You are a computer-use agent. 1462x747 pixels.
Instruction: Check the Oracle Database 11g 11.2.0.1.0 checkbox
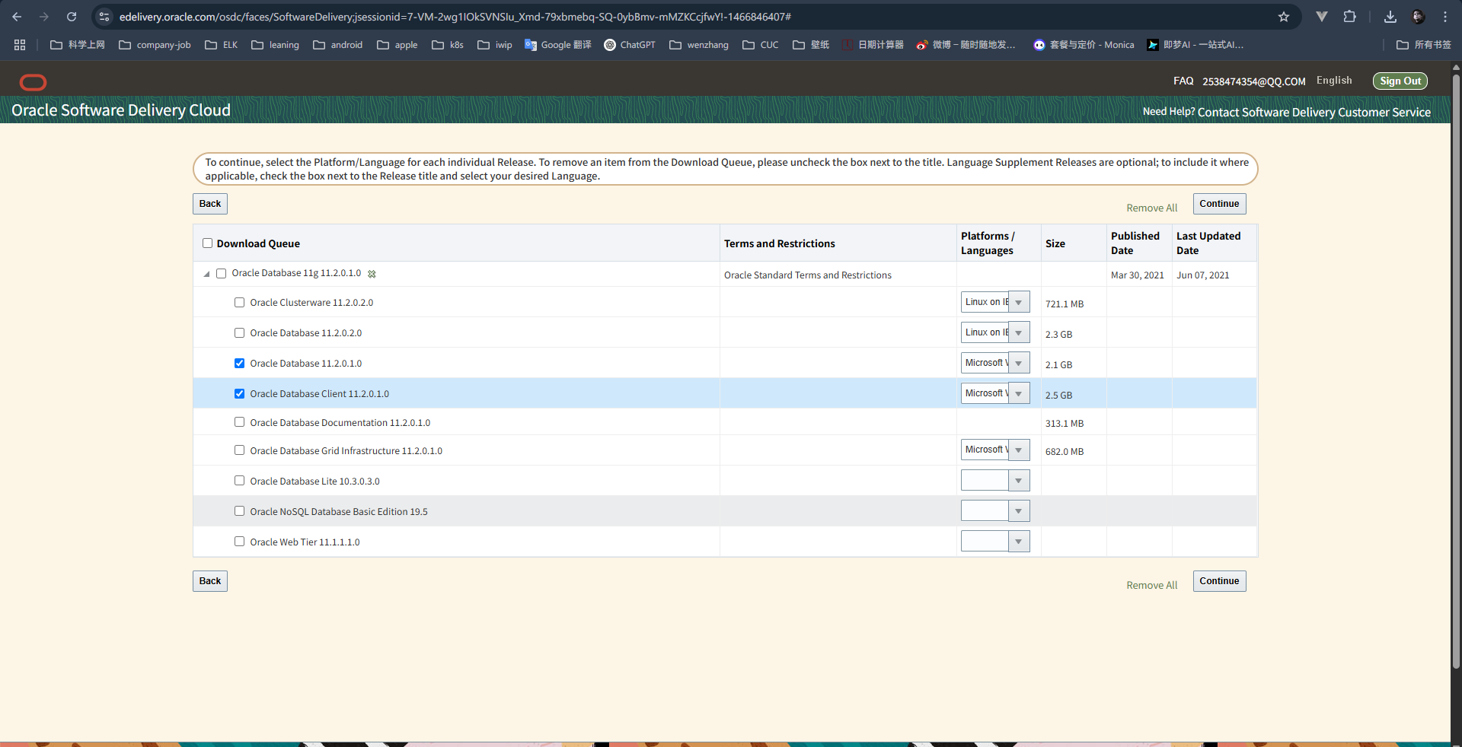(222, 273)
